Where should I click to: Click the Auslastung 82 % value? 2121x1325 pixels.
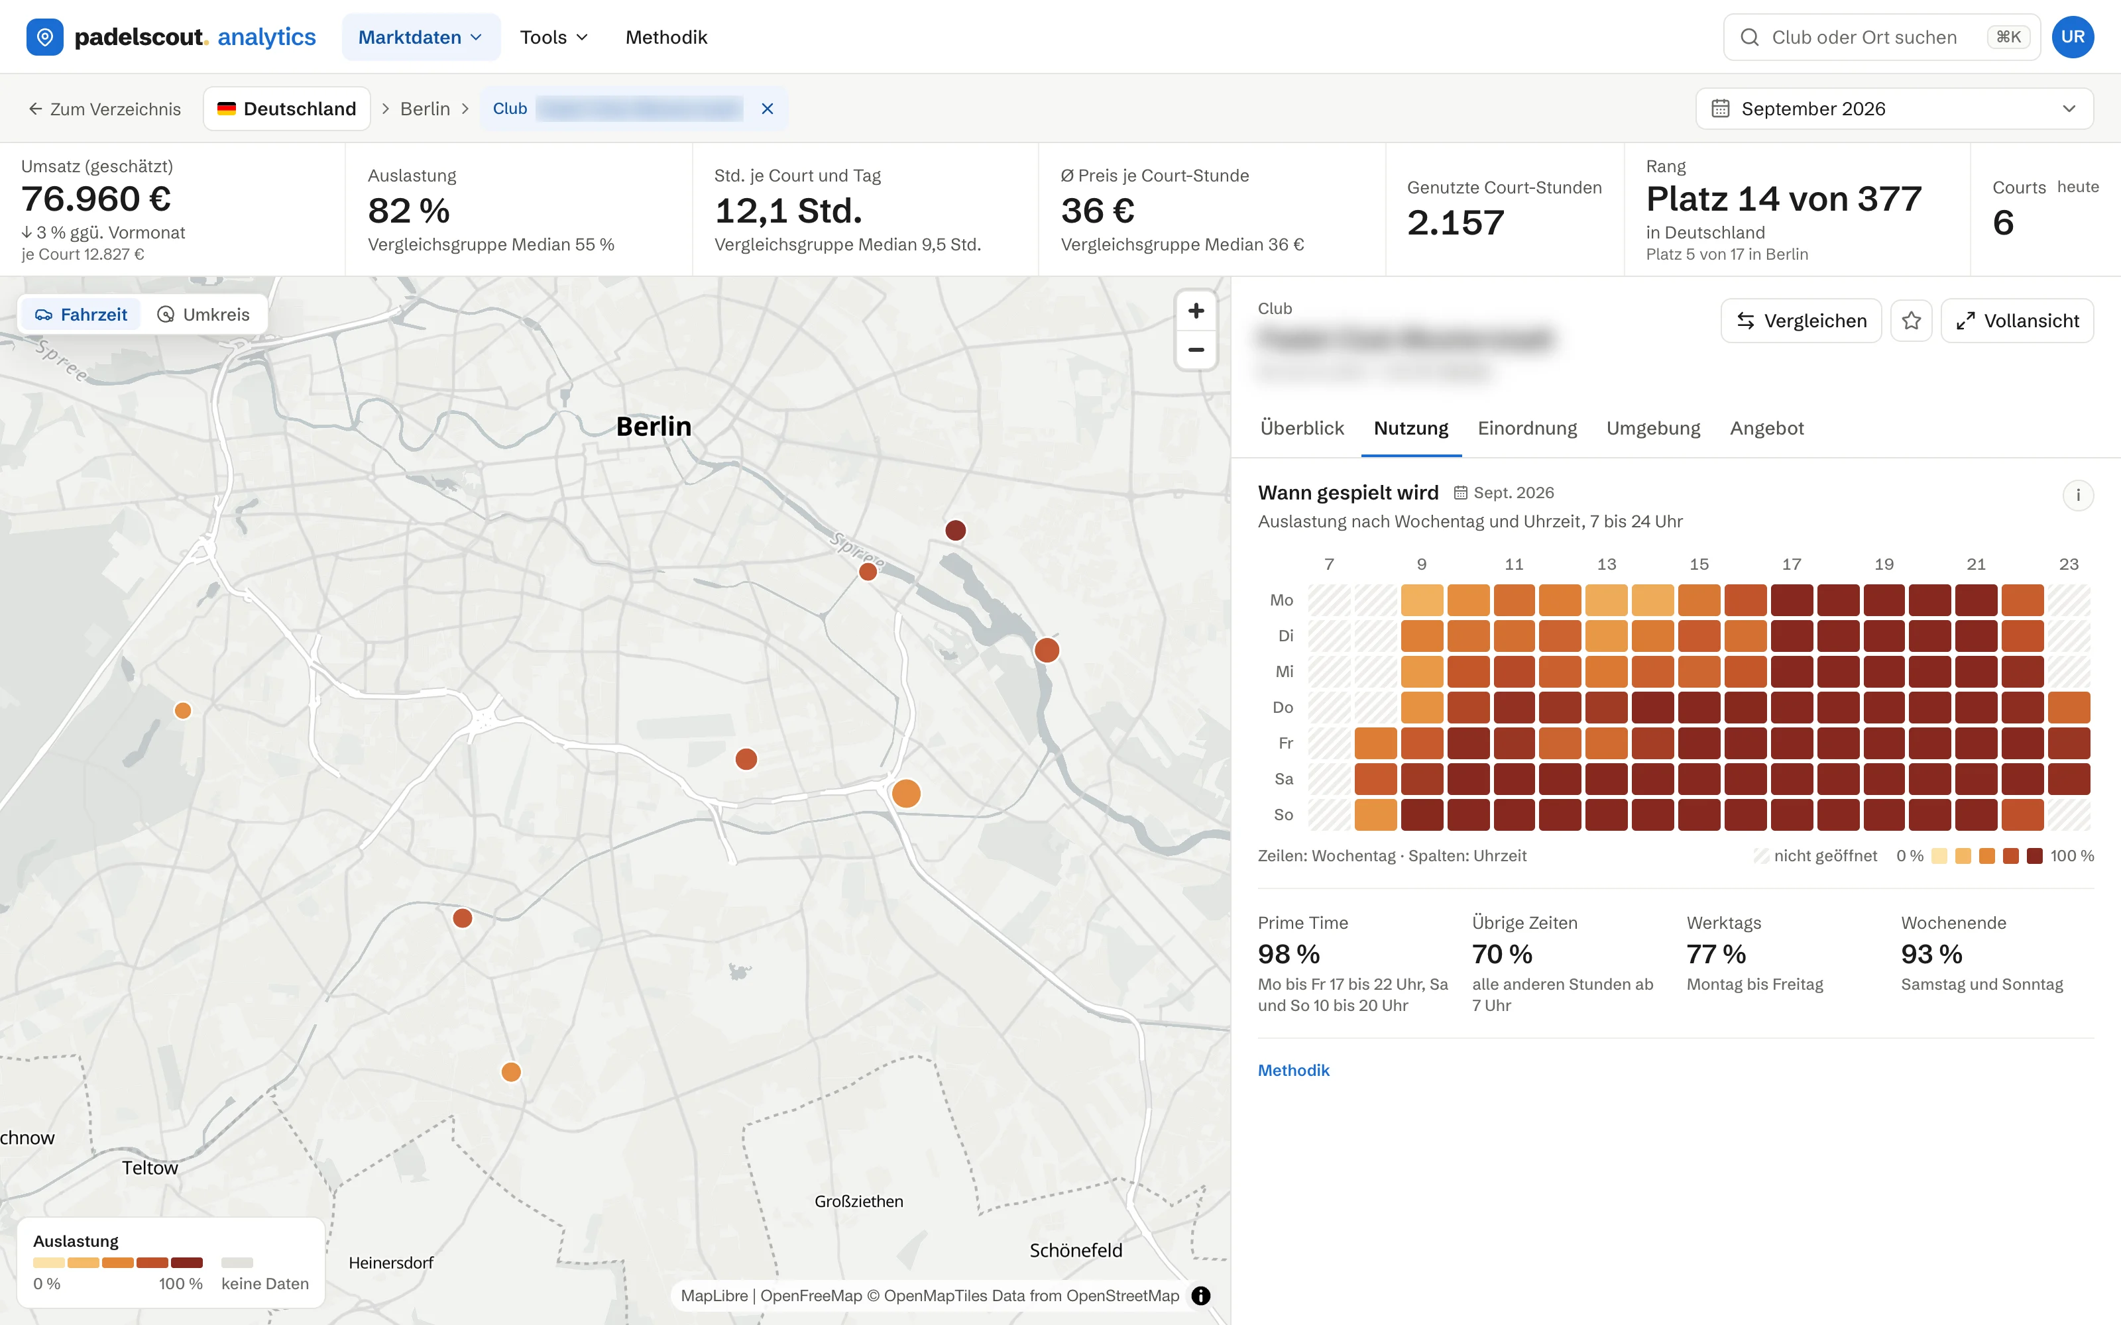[408, 211]
